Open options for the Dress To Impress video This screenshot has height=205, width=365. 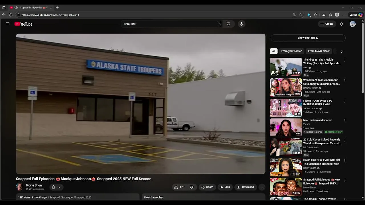point(345,101)
